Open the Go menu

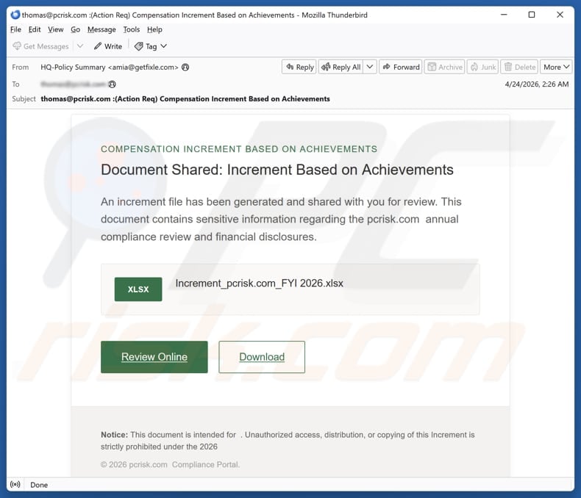(75, 29)
